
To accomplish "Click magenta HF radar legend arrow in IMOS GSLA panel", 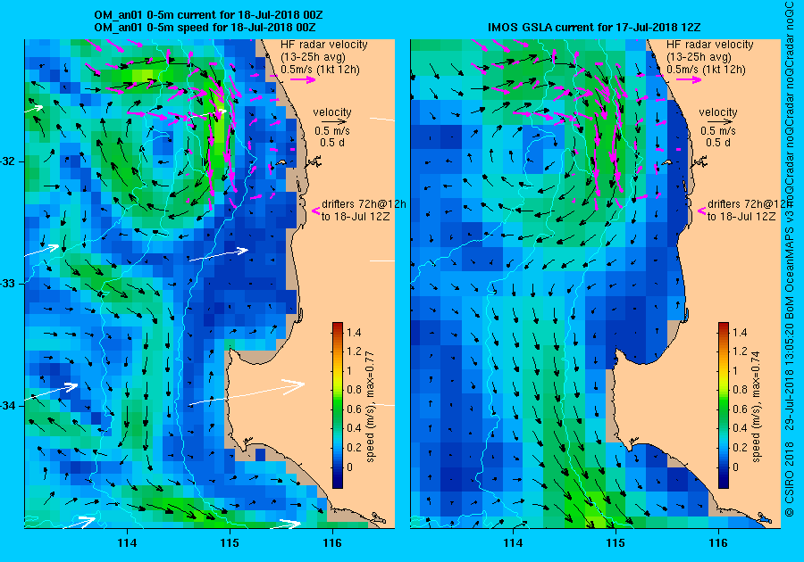I will [689, 79].
